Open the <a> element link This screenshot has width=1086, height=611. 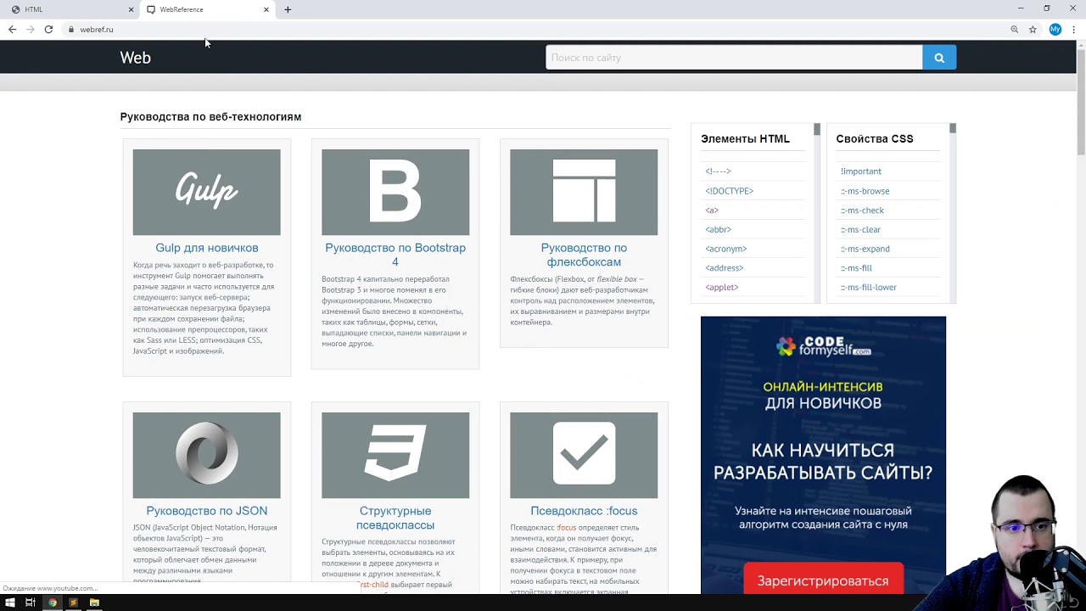pyautogui.click(x=712, y=210)
